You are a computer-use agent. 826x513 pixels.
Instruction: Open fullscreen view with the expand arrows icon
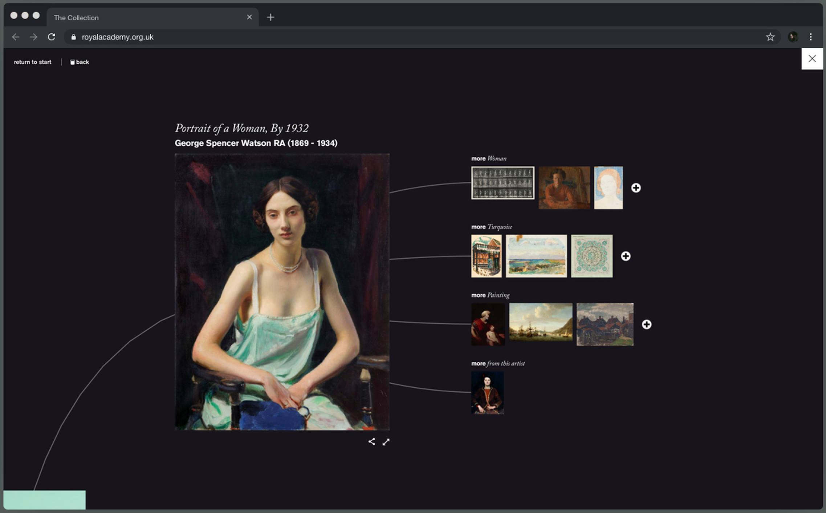point(386,441)
